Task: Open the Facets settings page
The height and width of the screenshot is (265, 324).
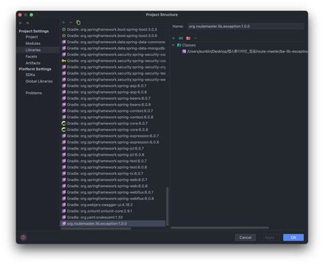Action: (31, 57)
